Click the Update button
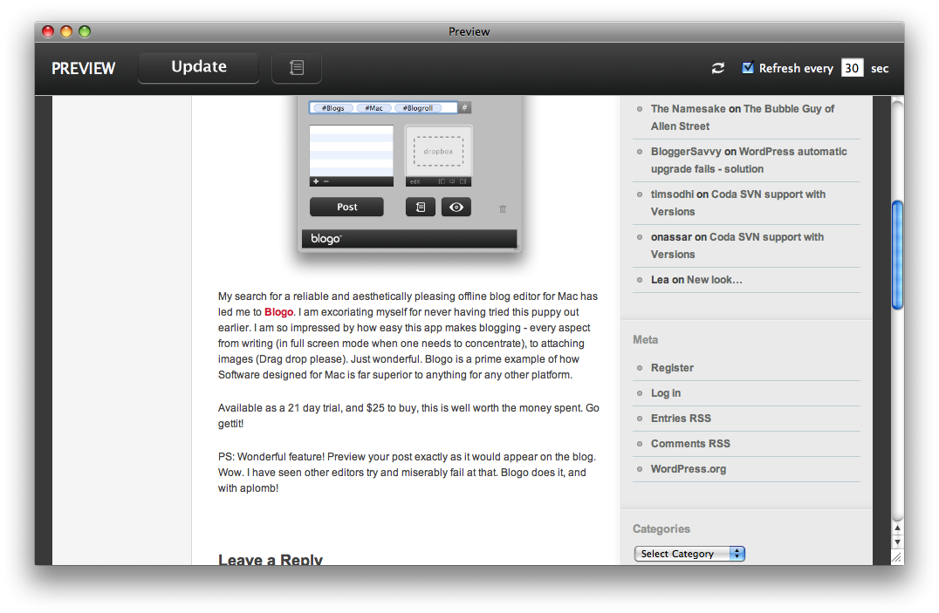Screen dimensions: 939x613 pos(199,68)
